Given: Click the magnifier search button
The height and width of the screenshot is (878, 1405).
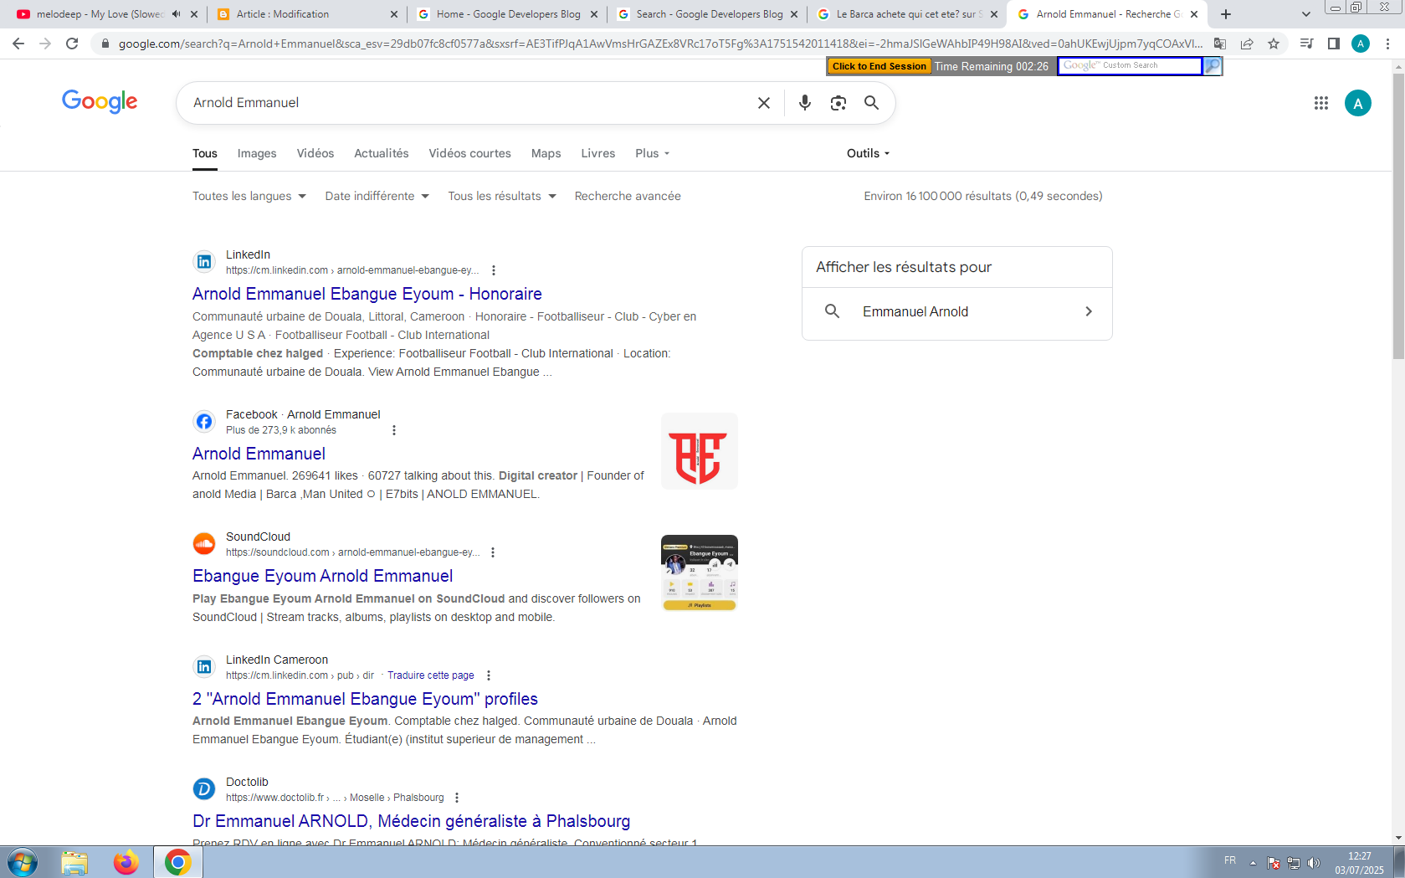Looking at the screenshot, I should click(871, 103).
